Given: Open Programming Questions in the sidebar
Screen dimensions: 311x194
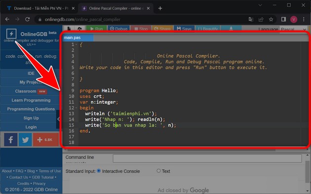Looking at the screenshot, I should click(31, 109).
